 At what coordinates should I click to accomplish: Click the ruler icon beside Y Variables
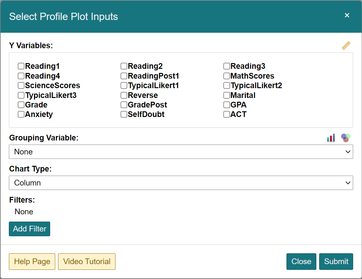click(x=346, y=46)
